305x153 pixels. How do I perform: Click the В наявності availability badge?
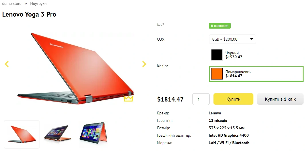219,26
